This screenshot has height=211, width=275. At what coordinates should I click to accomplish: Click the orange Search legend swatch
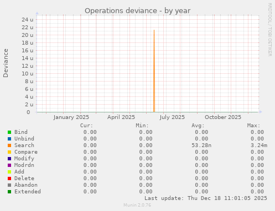tap(9, 145)
